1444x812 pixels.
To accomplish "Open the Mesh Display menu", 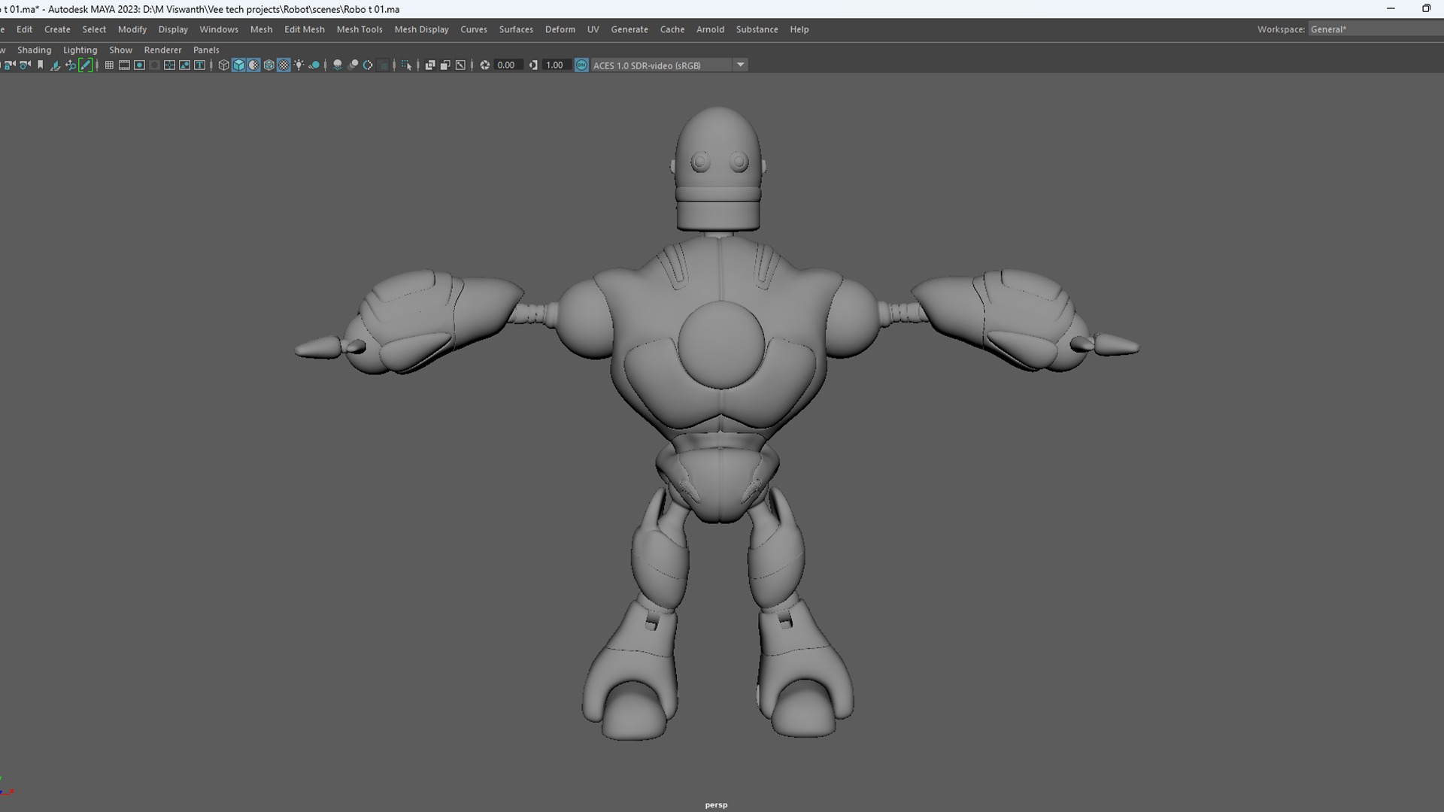I will tap(421, 29).
